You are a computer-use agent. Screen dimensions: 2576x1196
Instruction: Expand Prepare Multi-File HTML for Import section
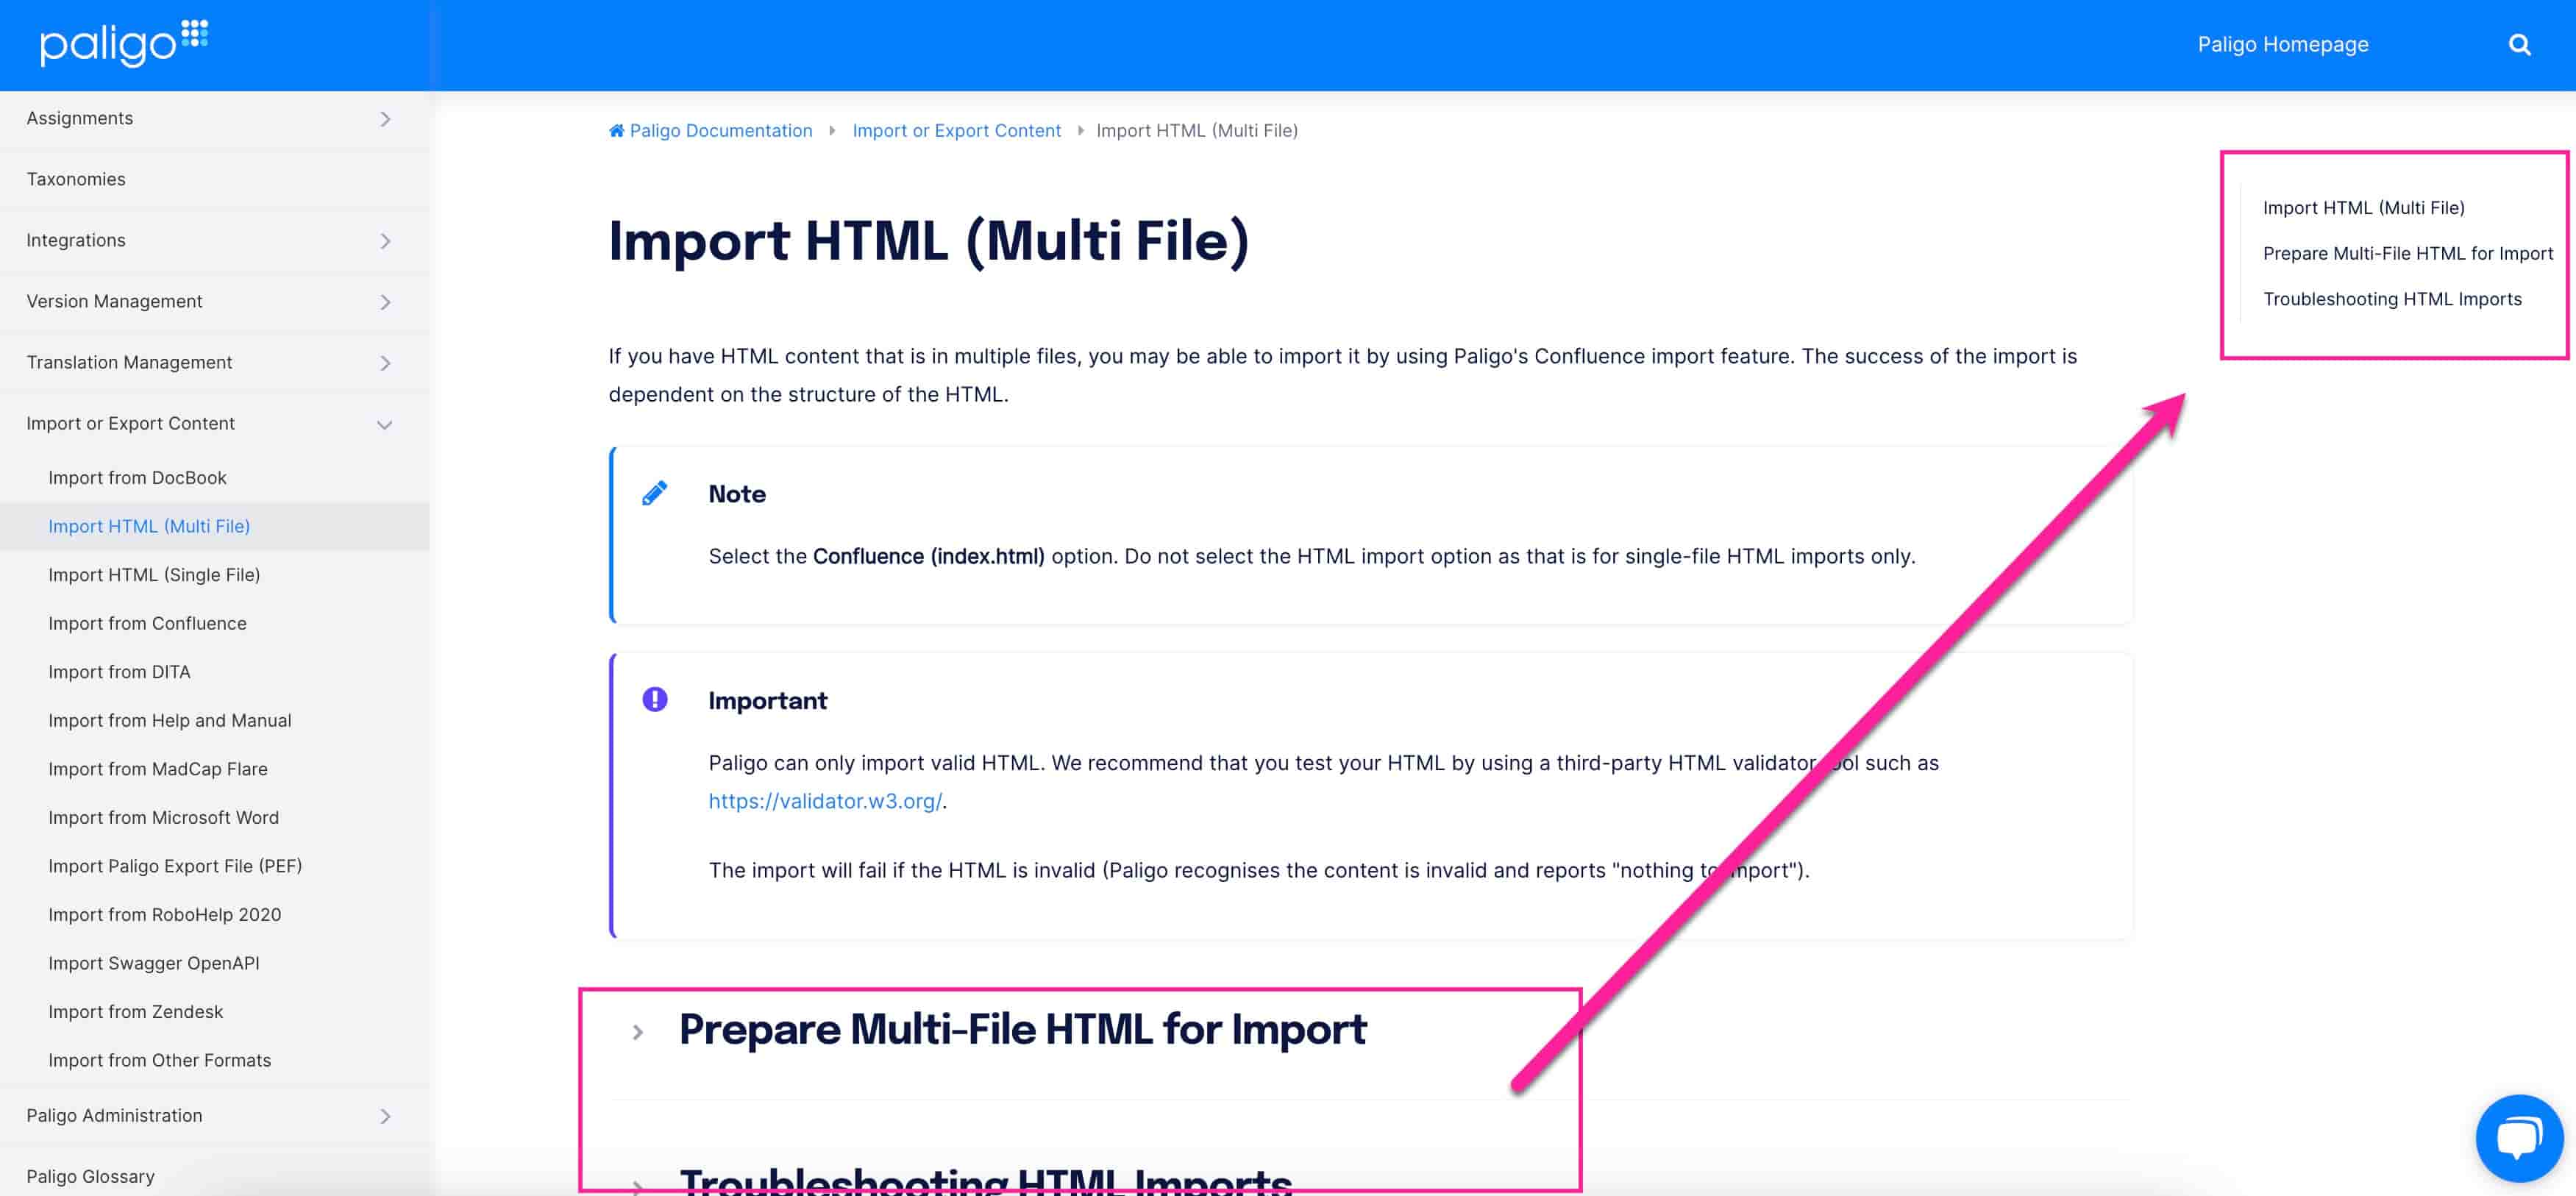638,1031
